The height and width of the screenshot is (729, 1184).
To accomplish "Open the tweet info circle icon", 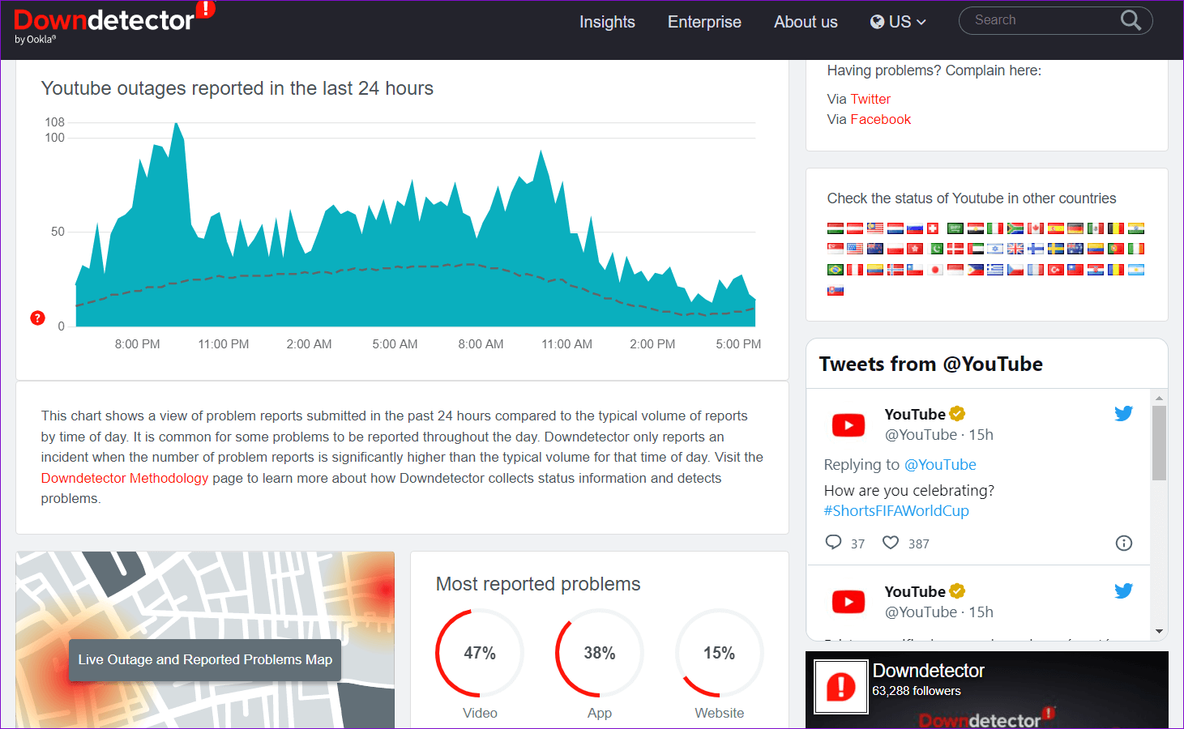I will [x=1124, y=543].
